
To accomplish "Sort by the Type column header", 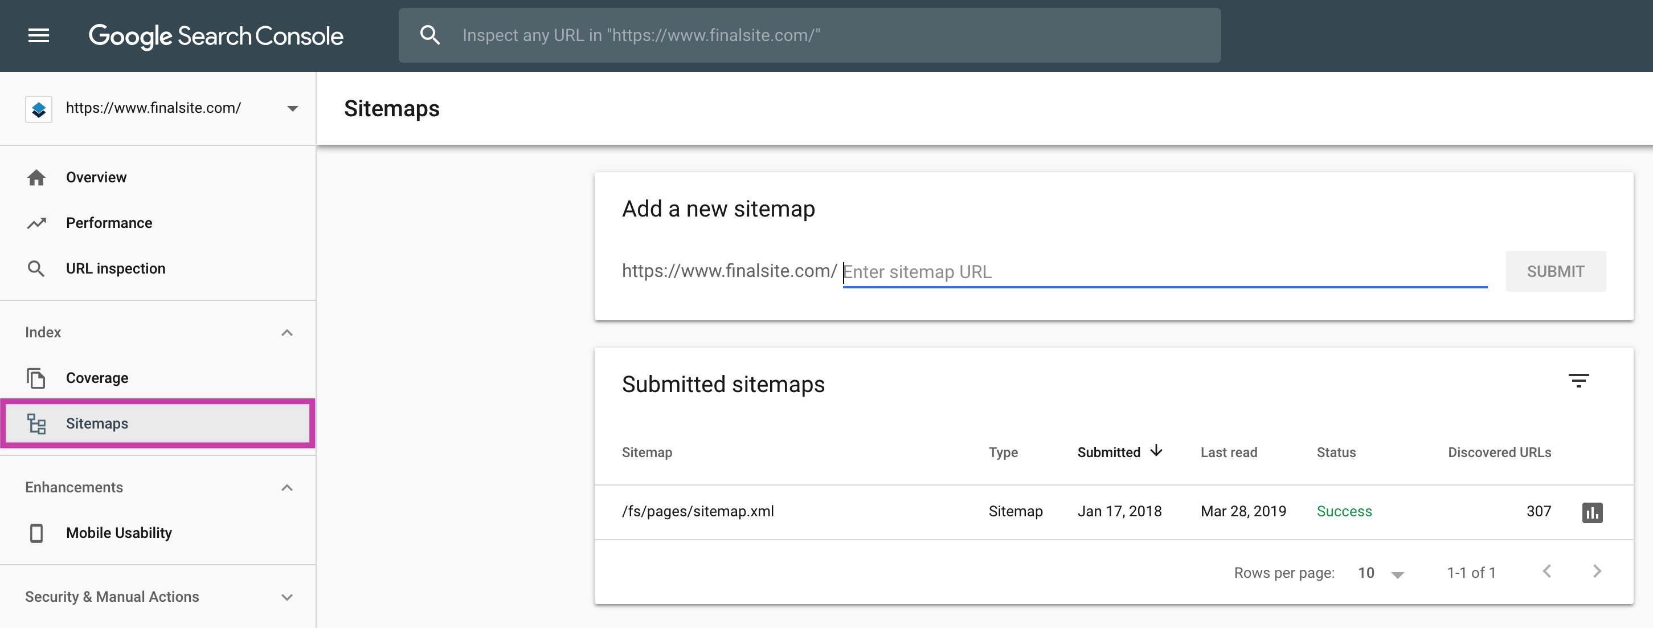I will [1003, 452].
